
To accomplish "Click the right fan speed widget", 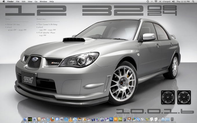I will [184, 97].
